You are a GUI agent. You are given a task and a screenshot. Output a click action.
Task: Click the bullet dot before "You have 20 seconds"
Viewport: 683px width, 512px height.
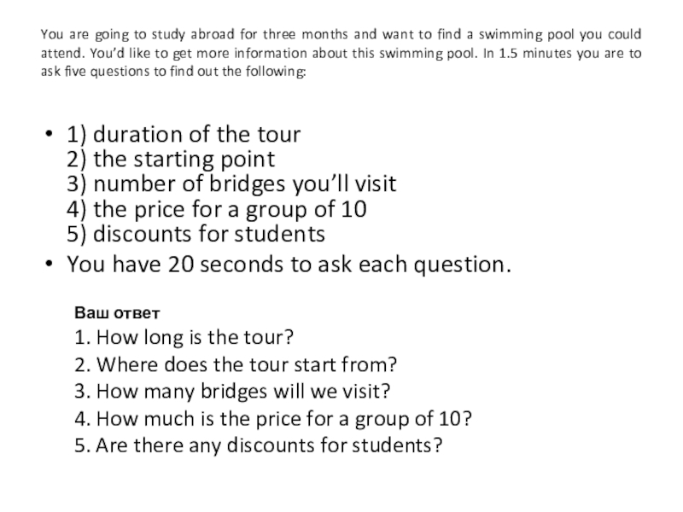point(50,265)
